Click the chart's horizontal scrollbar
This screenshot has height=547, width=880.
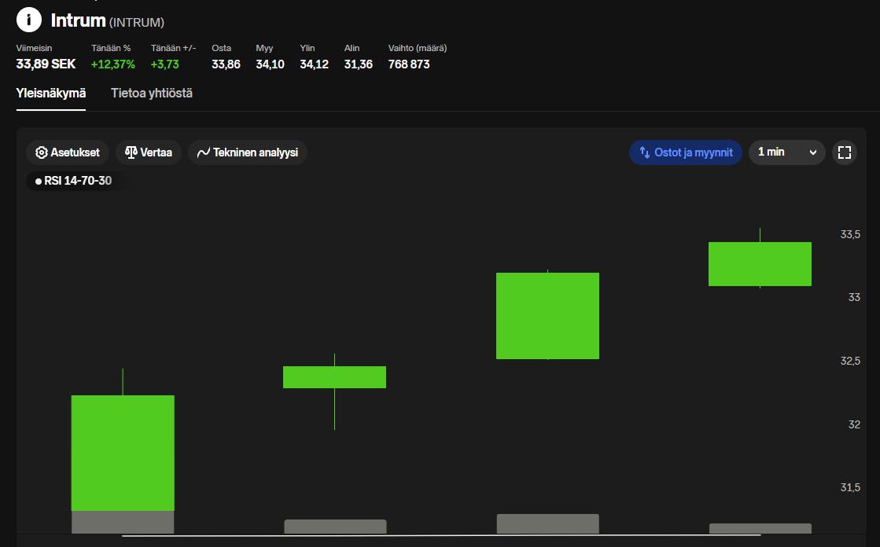point(440,536)
